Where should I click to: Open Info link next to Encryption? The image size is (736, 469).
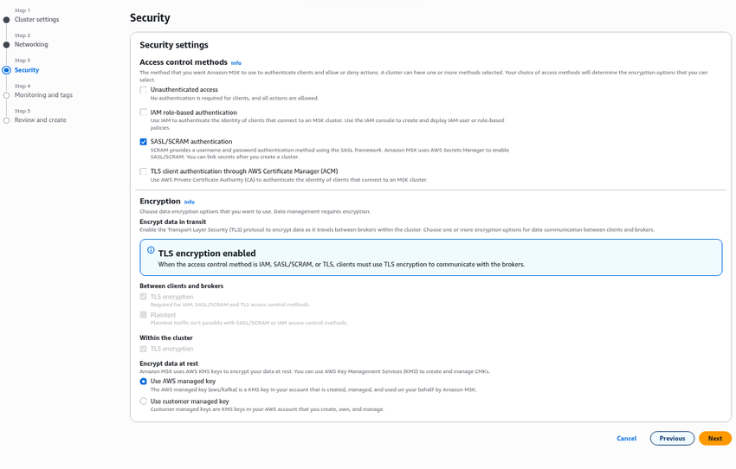[190, 202]
